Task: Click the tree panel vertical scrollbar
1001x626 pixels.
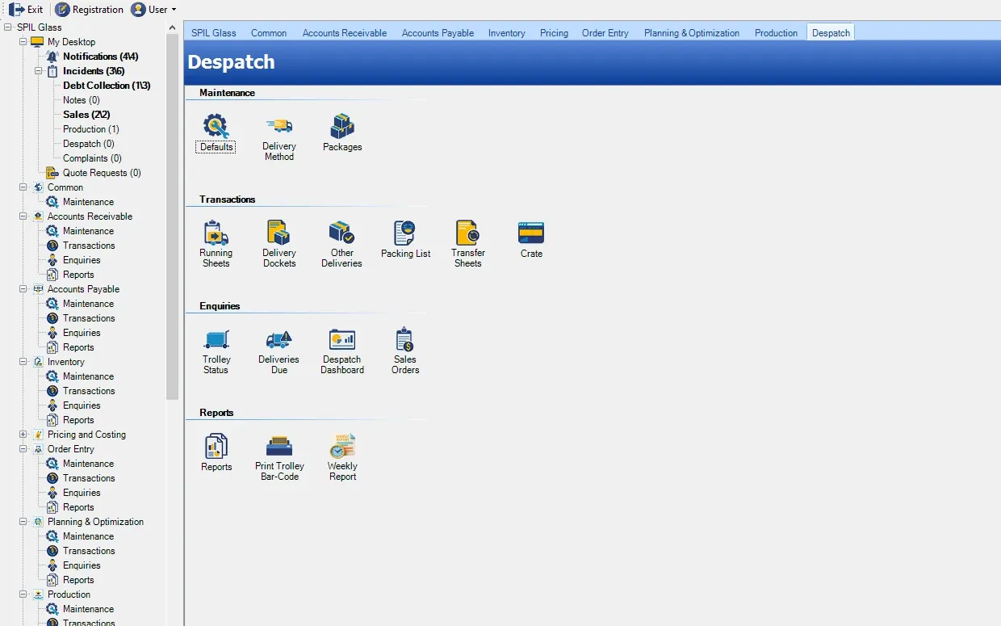Action: pos(172,218)
